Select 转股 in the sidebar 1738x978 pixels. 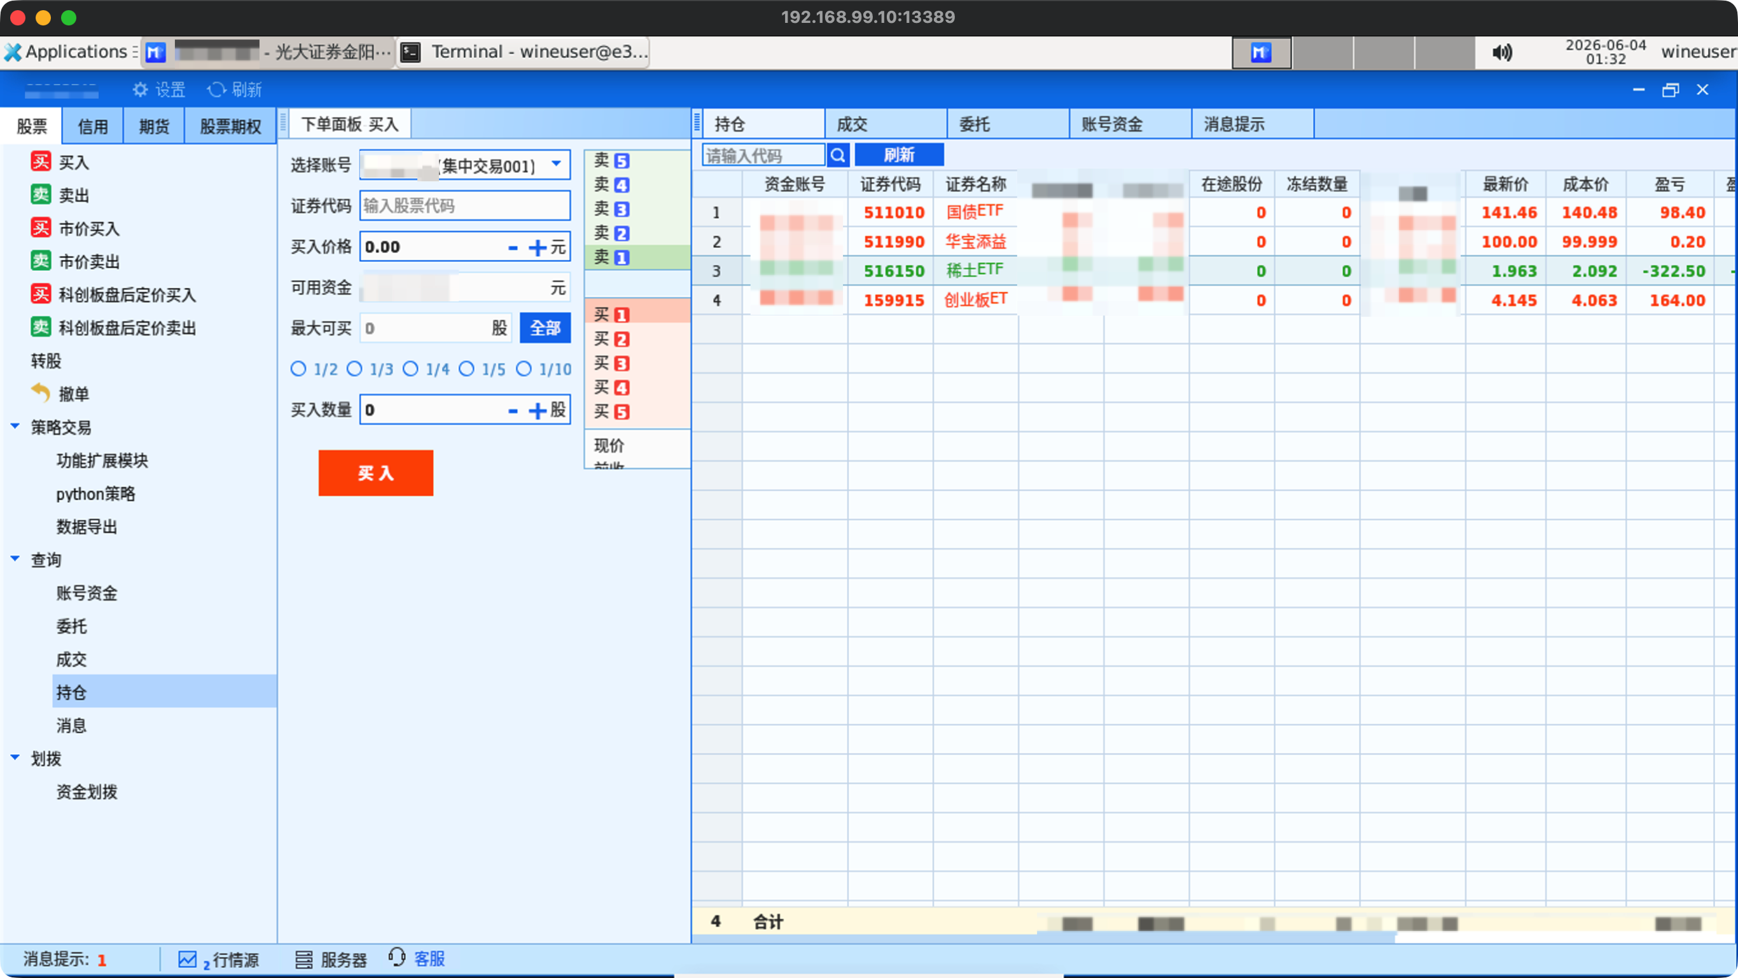pos(46,360)
